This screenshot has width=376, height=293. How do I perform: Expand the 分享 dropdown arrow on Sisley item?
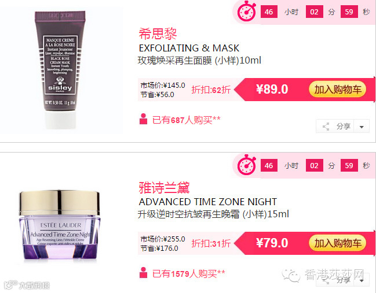point(362,127)
